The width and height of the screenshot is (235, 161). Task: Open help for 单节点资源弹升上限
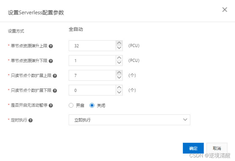[x=51, y=46]
